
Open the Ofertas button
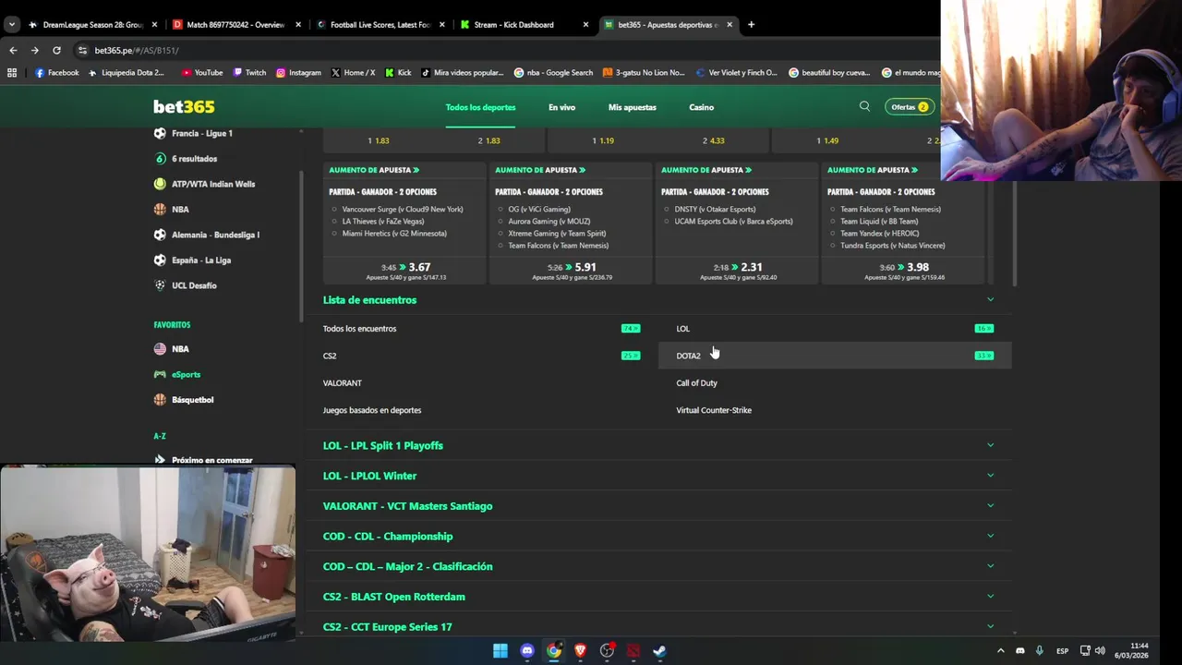pyautogui.click(x=910, y=107)
